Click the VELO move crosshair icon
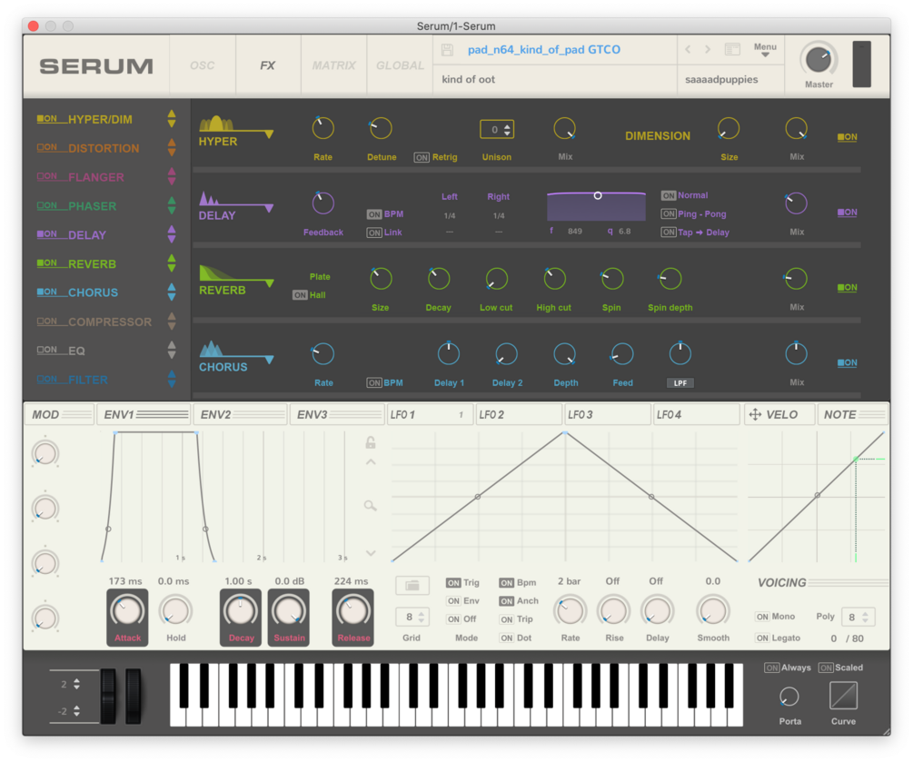Image resolution: width=913 pixels, height=762 pixels. (x=755, y=414)
